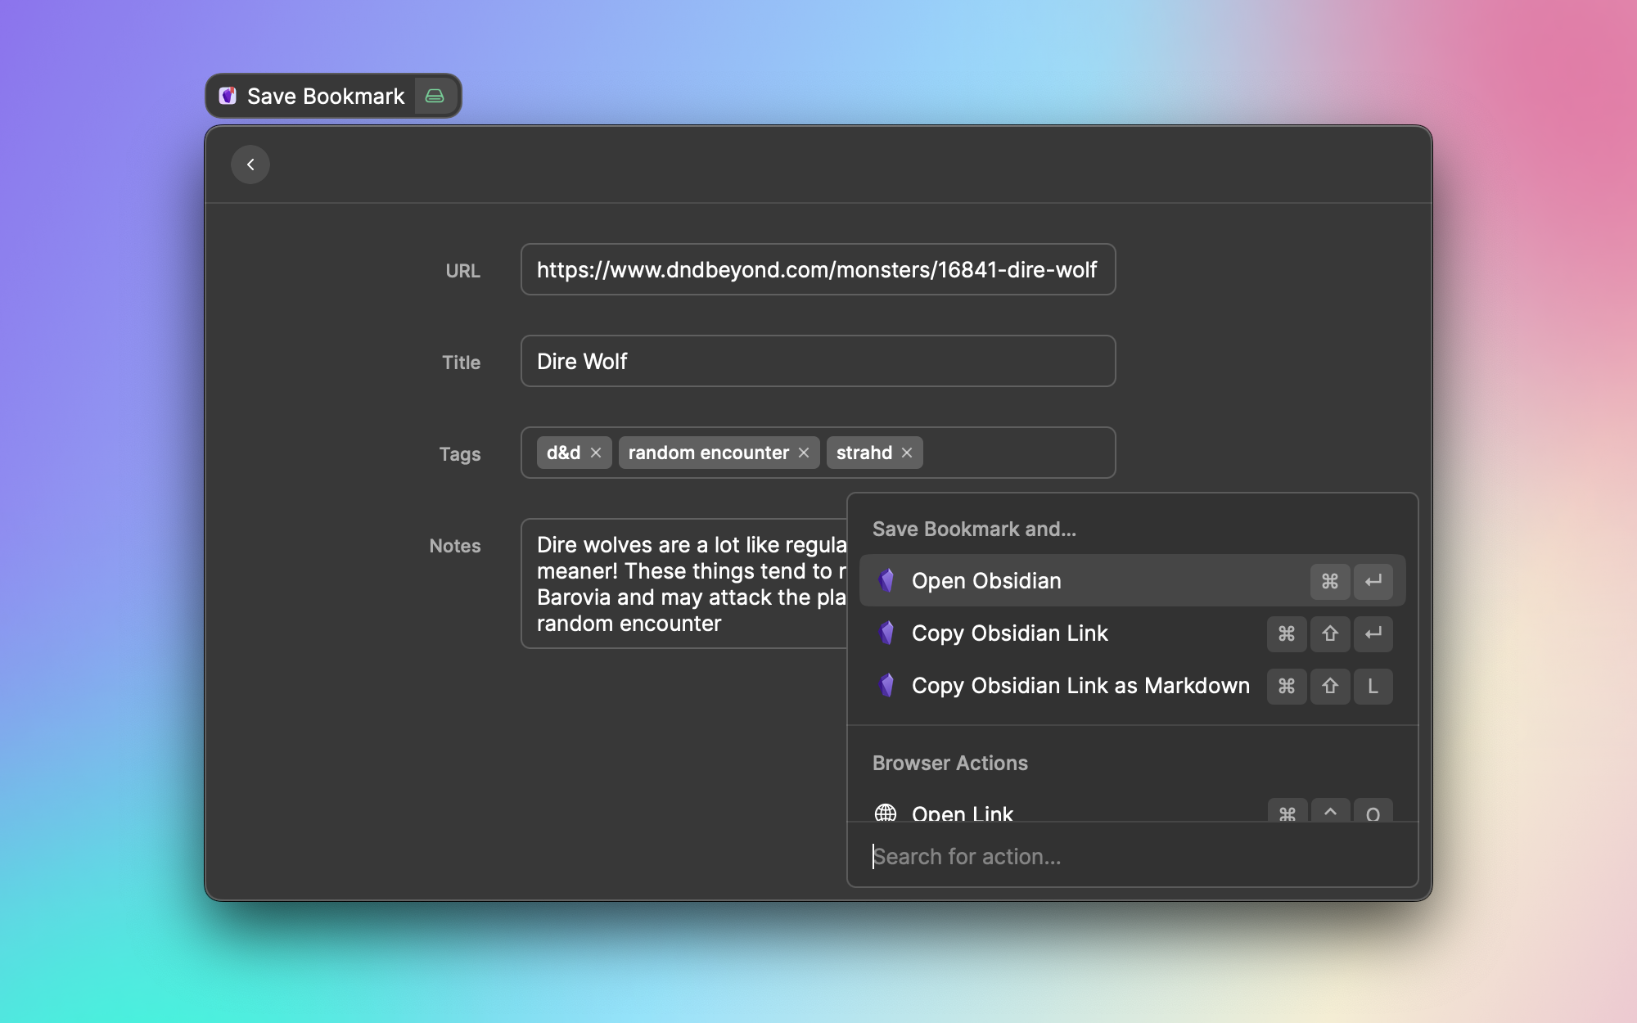This screenshot has height=1023, width=1637.
Task: Click the Title input field
Action: click(x=817, y=361)
